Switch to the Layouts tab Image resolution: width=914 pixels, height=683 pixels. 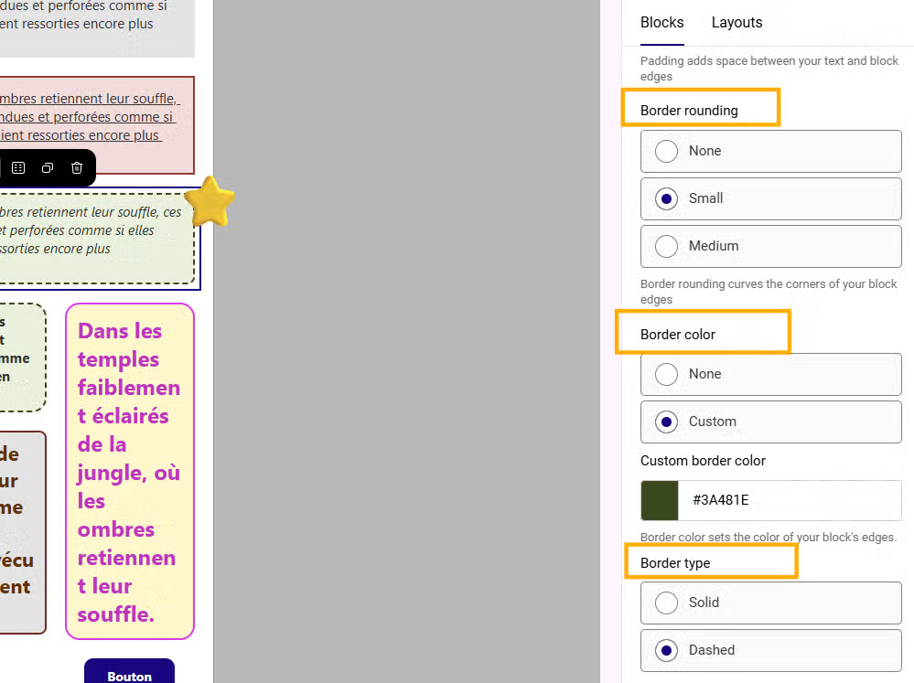737,22
